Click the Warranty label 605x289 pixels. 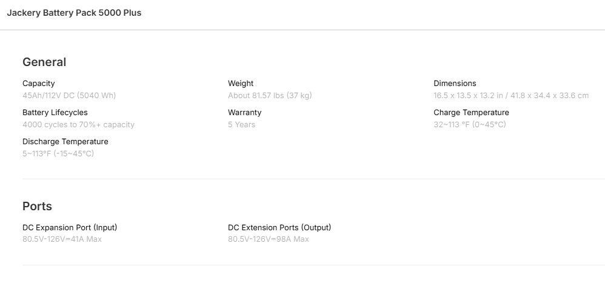point(245,113)
